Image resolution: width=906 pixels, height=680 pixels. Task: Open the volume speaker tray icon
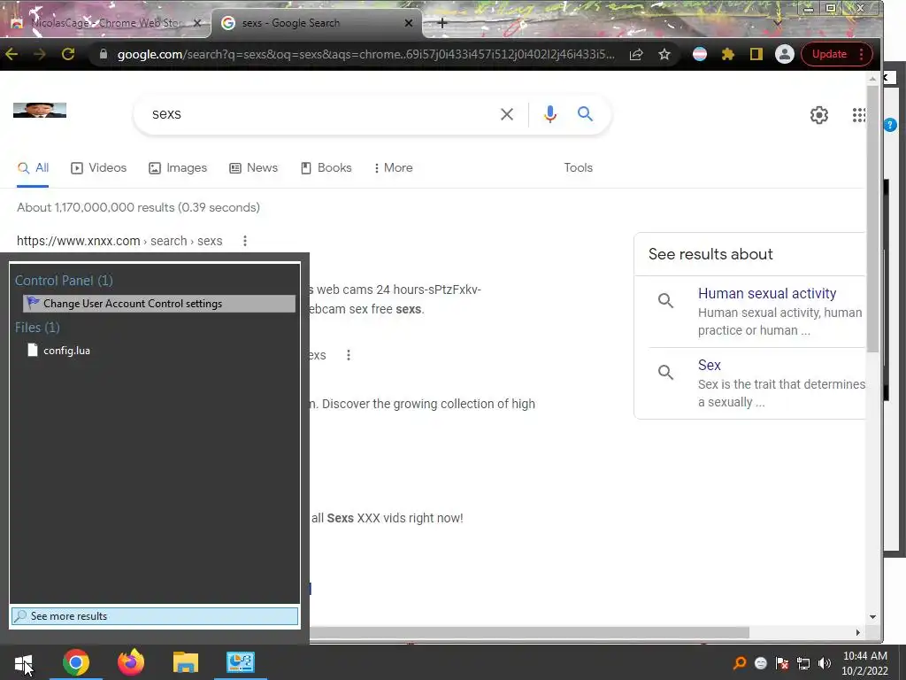pos(825,662)
